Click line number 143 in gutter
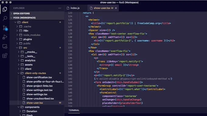The height and width of the screenshot is (116, 207). tap(70, 82)
